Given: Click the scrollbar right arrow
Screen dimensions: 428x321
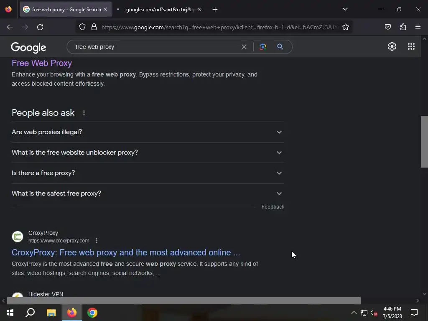Looking at the screenshot, I should point(418,301).
